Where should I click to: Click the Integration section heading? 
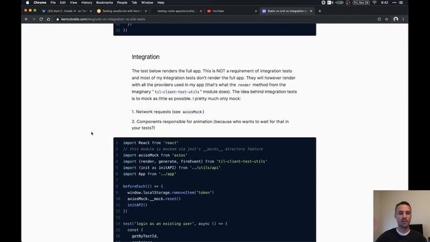tap(145, 56)
